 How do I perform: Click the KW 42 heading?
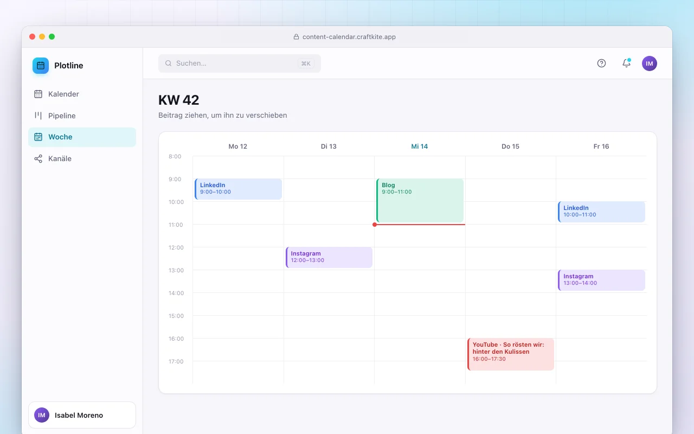(x=179, y=100)
